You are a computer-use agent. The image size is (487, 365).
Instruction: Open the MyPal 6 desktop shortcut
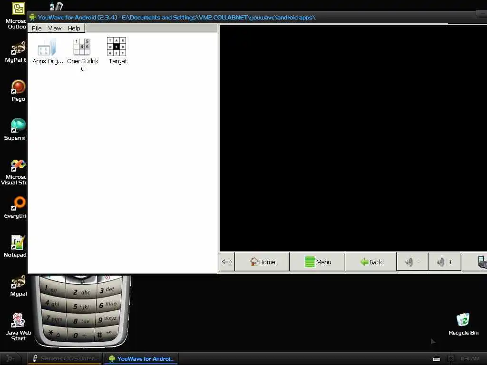17,52
